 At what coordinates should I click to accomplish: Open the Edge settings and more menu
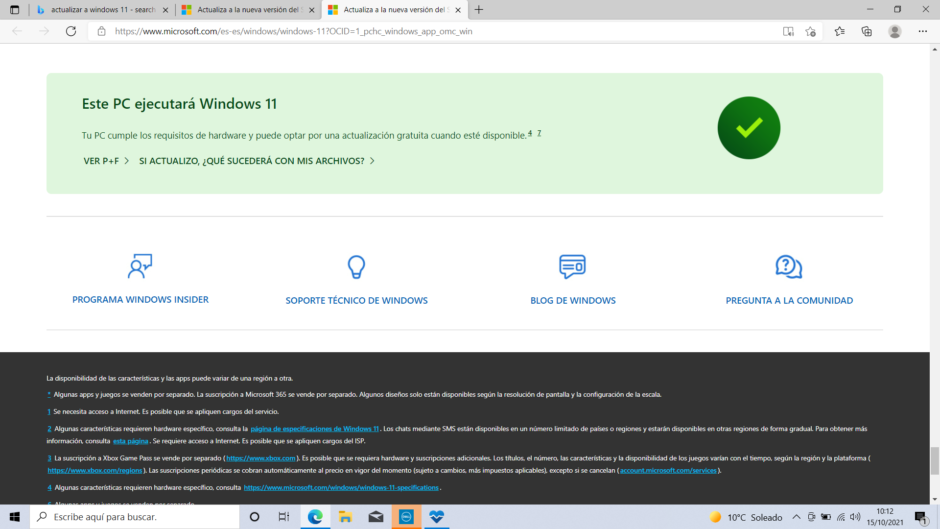coord(923,31)
